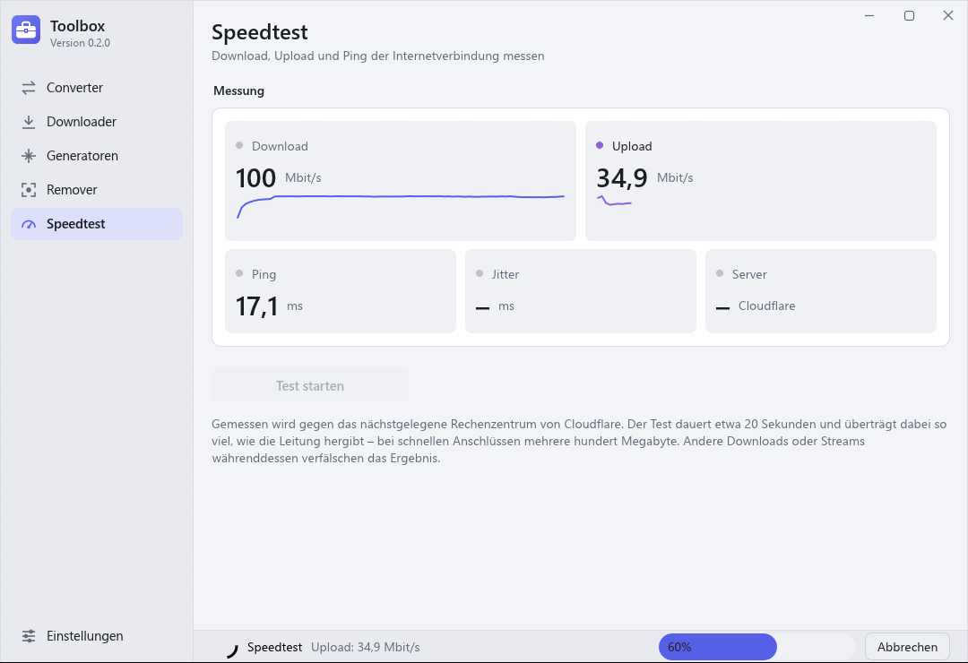Open the Remover tool
Image resolution: width=968 pixels, height=663 pixels.
pos(97,190)
